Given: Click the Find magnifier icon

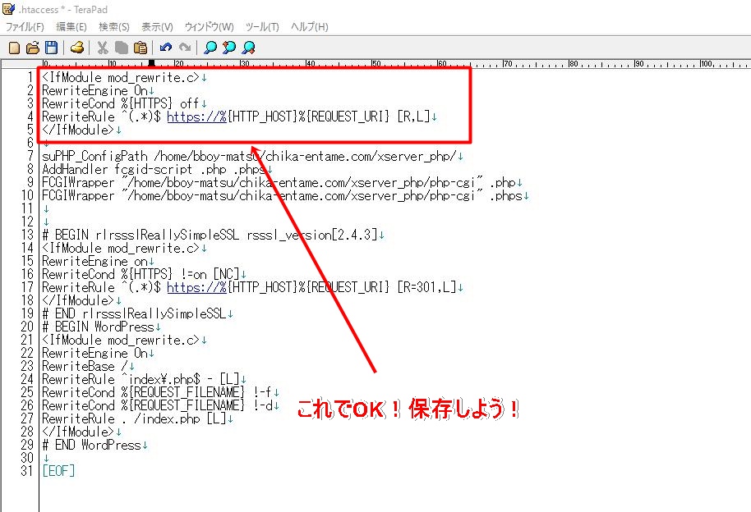Looking at the screenshot, I should (x=210, y=48).
